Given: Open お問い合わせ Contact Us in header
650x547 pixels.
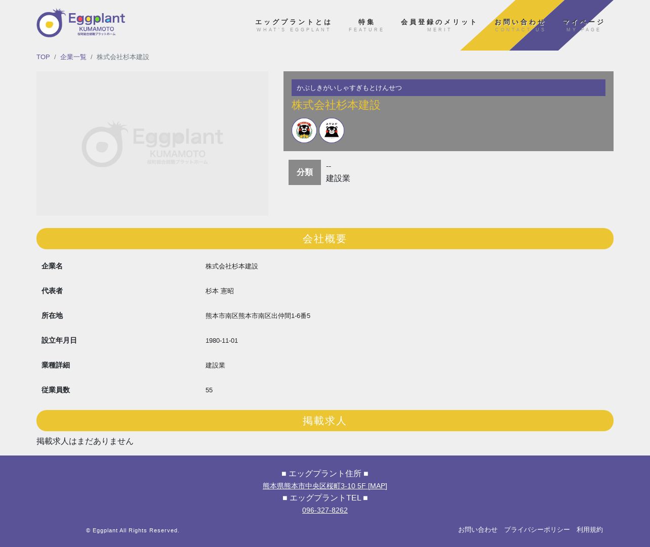Looking at the screenshot, I should (520, 25).
